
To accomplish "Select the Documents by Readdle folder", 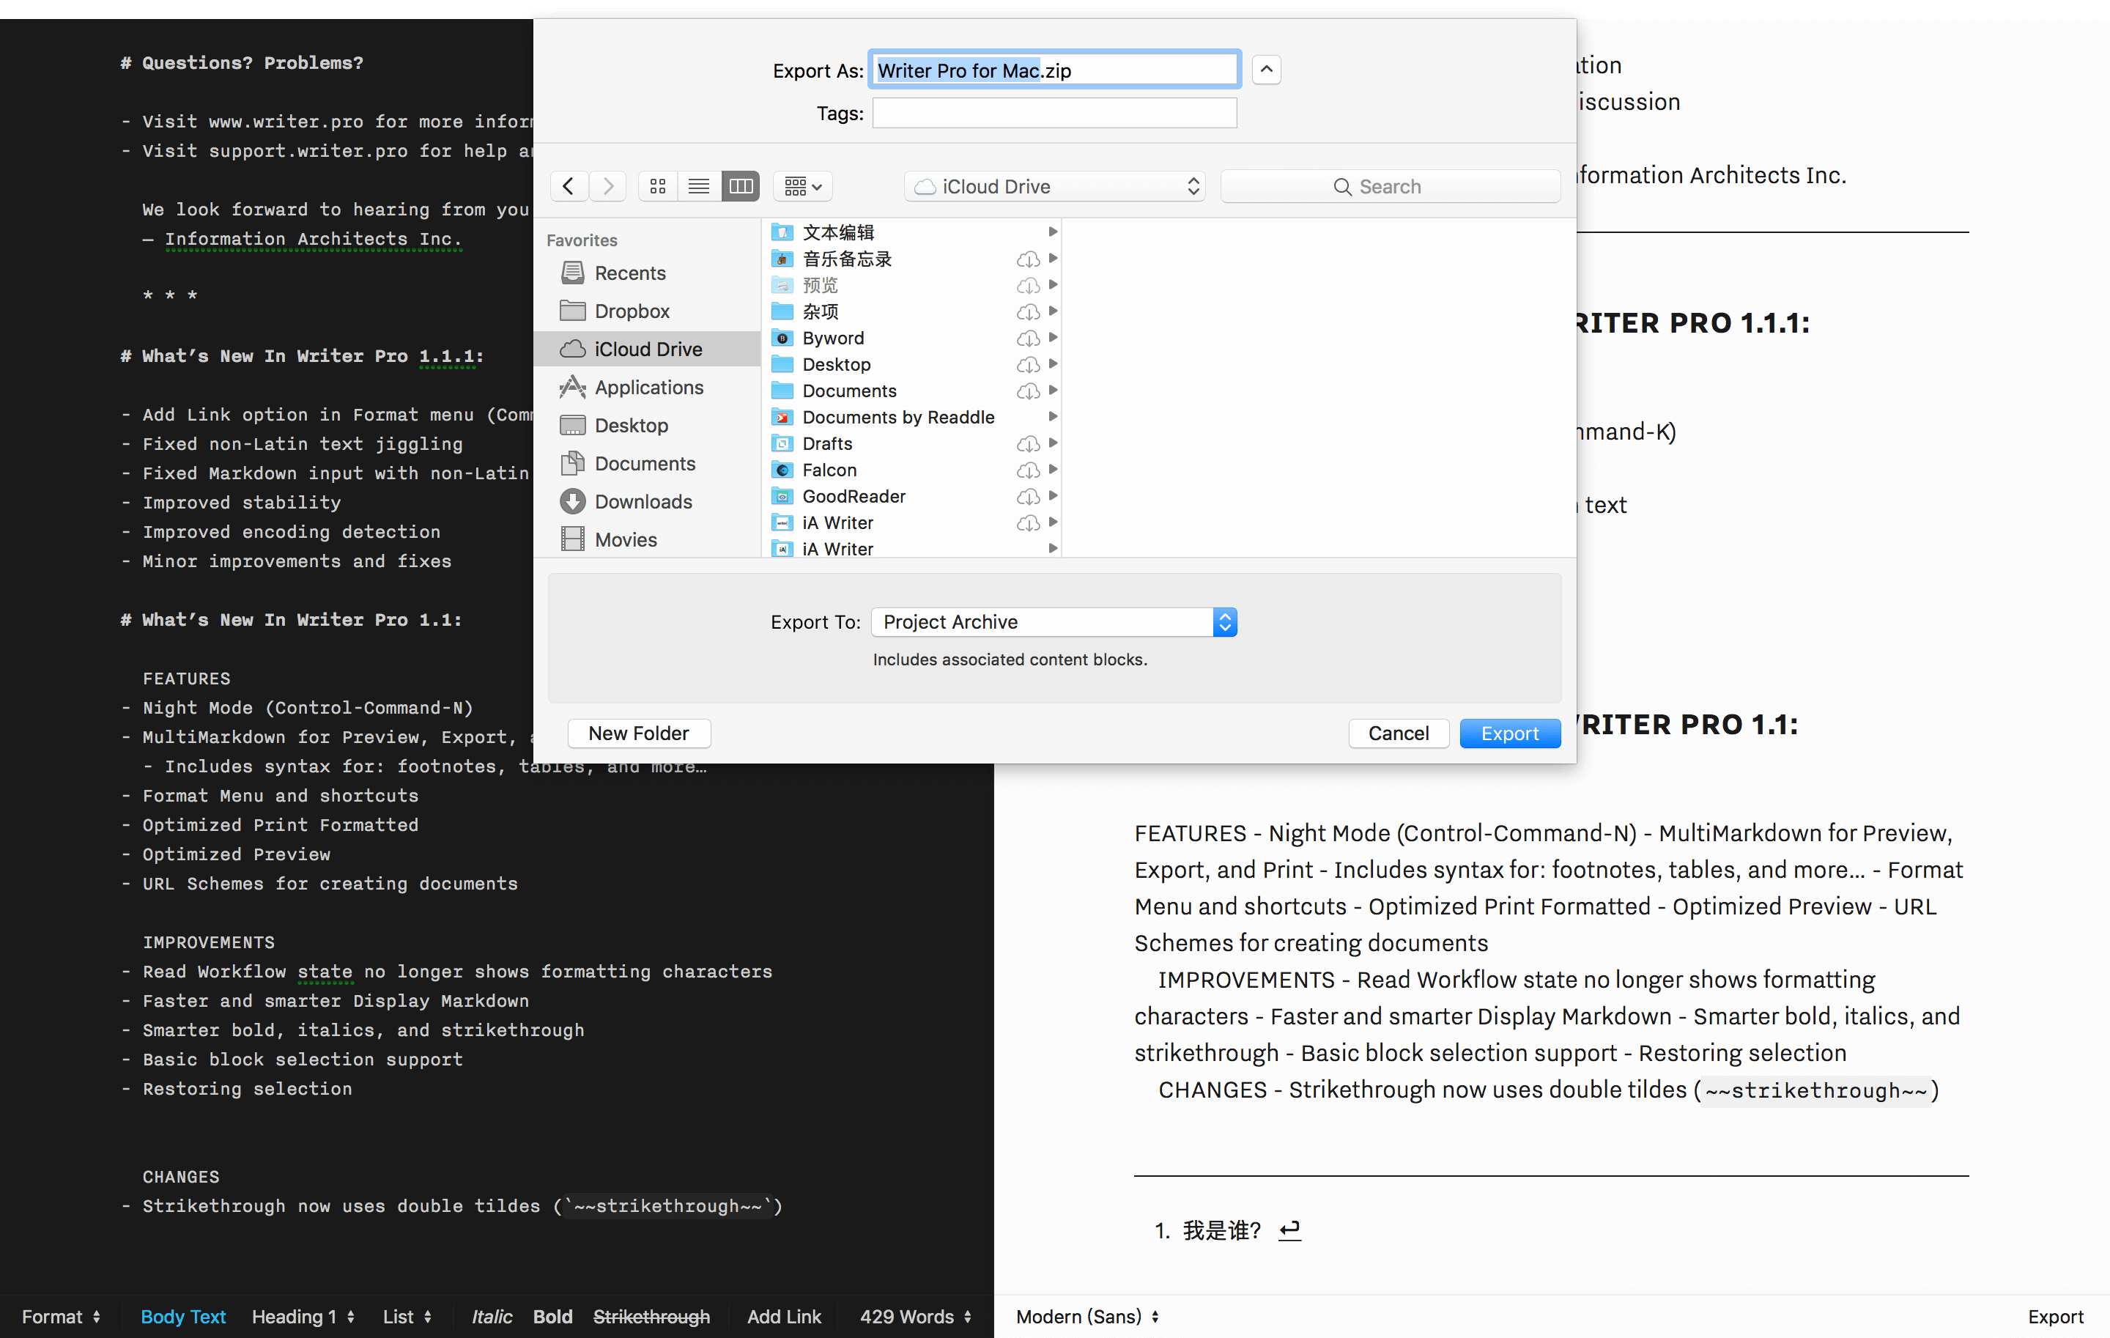I will click(913, 417).
